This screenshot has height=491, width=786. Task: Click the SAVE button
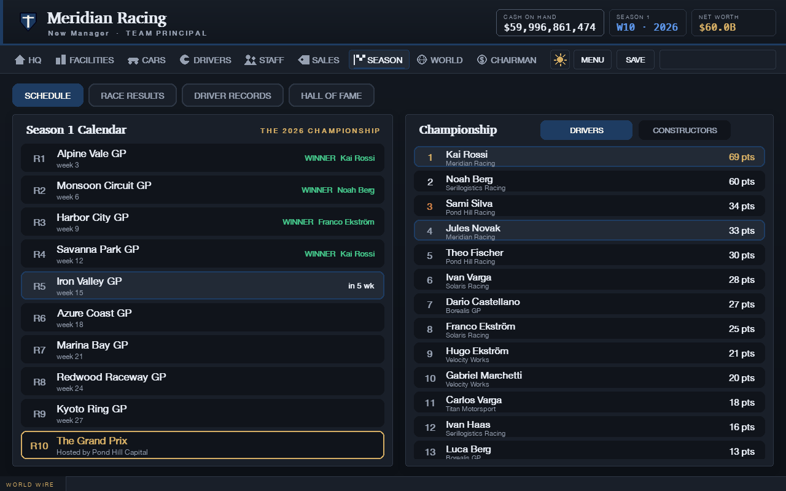(636, 60)
